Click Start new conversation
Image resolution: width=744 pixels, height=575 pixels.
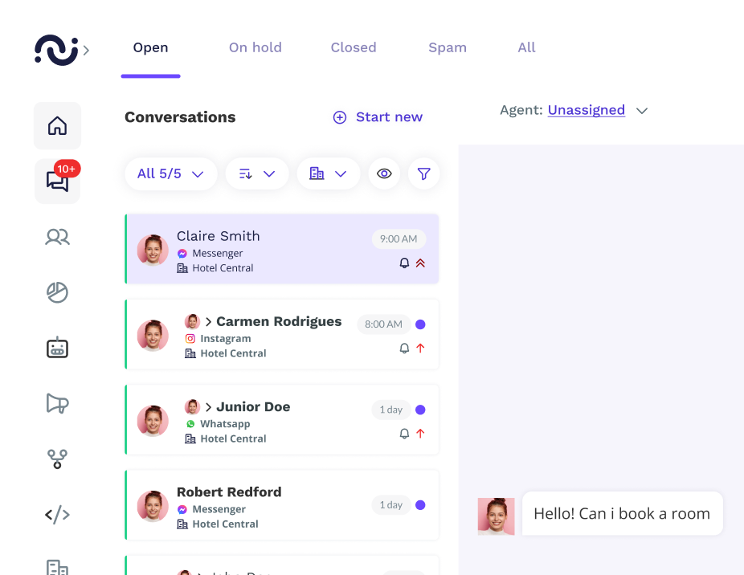coord(378,117)
